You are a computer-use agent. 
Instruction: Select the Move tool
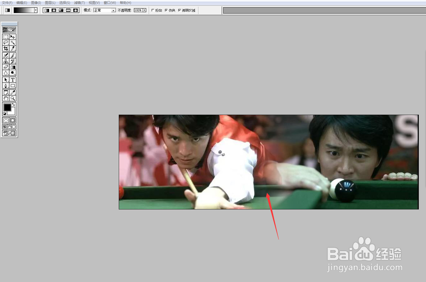[x=13, y=37]
